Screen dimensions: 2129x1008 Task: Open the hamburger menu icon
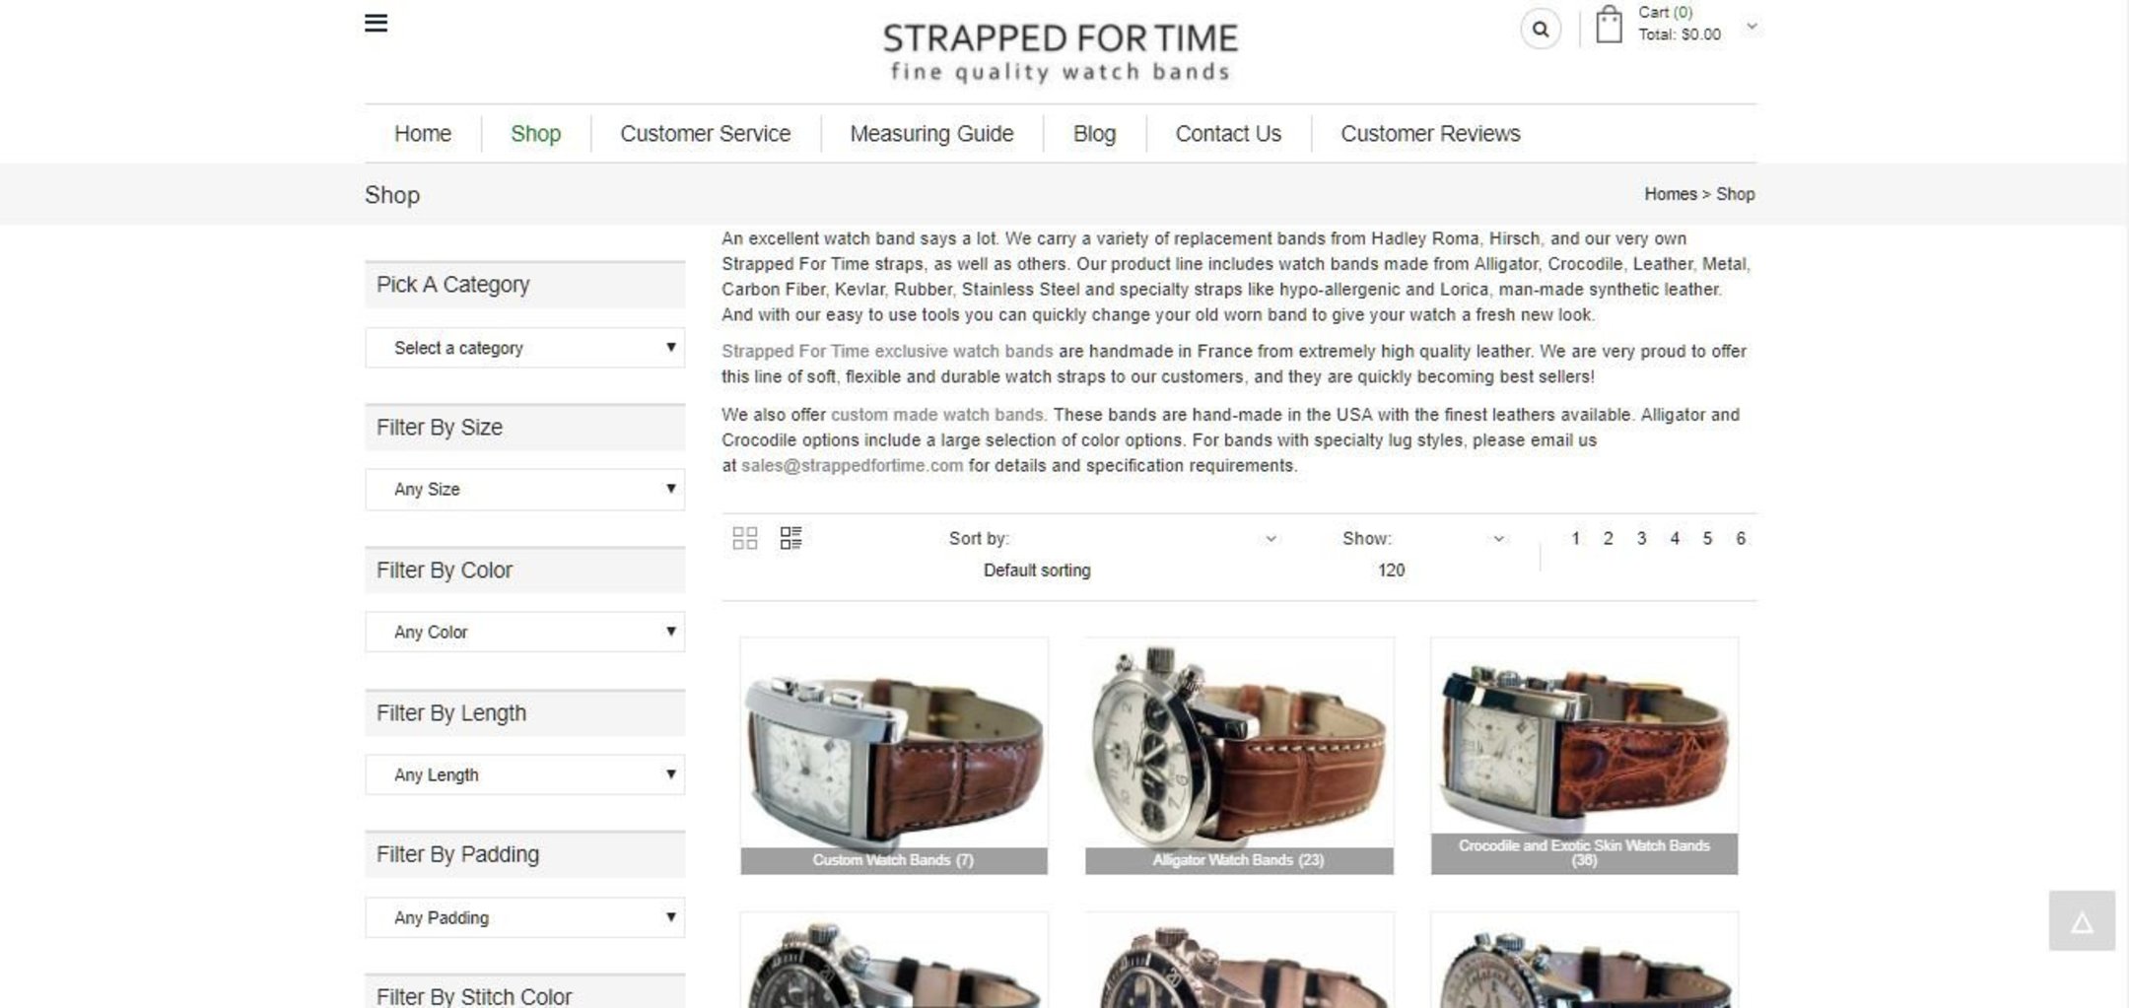(x=376, y=23)
